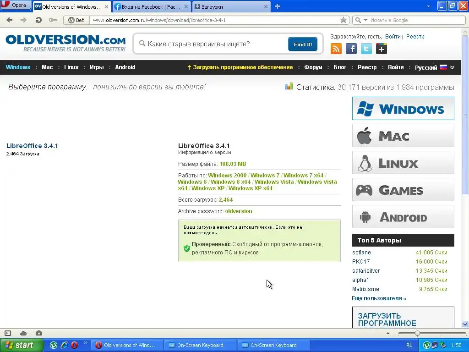This screenshot has height=352, width=469.
Task: Click the key password wand icon
Action: (x=53, y=20)
